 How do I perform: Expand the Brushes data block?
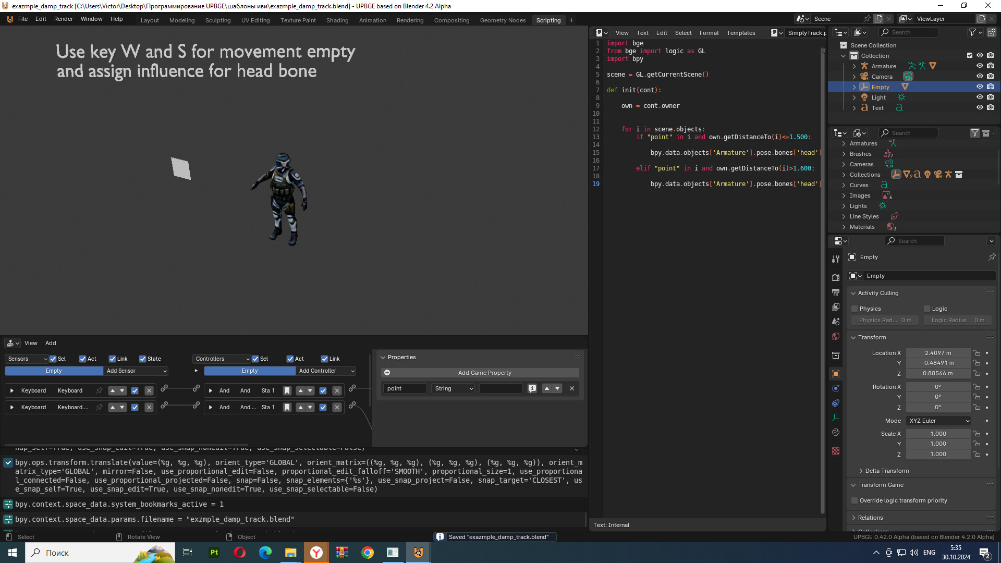pos(844,154)
